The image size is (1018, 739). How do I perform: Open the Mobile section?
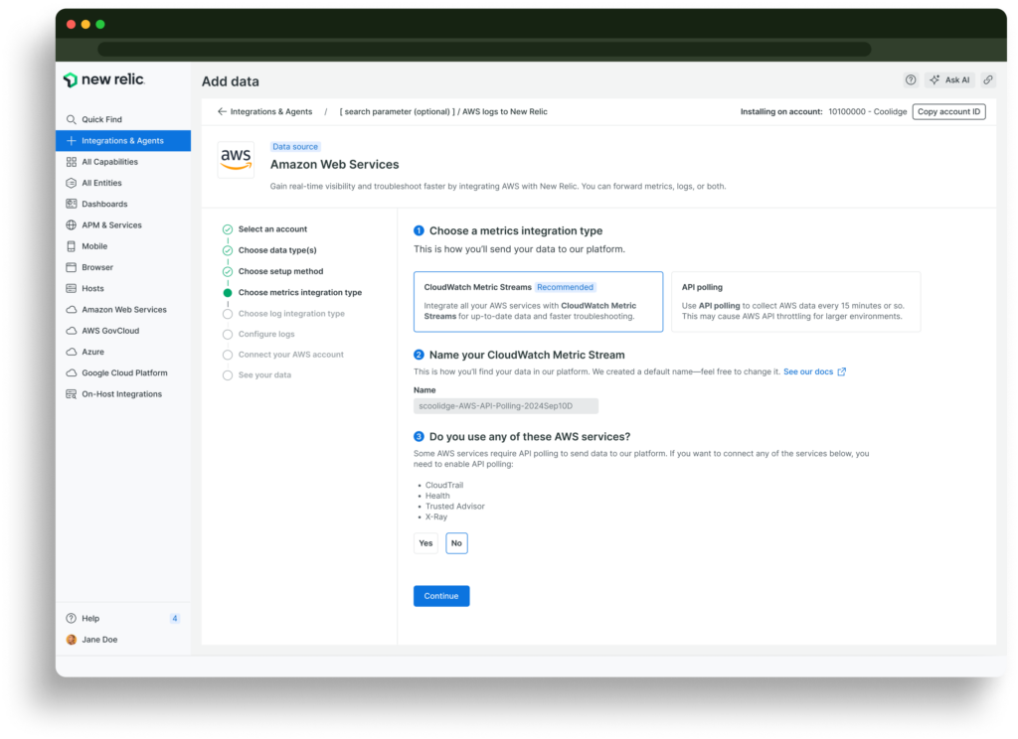(123, 246)
